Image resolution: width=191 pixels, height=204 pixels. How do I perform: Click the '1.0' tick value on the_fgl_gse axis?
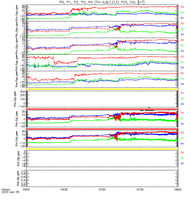[23, 171]
